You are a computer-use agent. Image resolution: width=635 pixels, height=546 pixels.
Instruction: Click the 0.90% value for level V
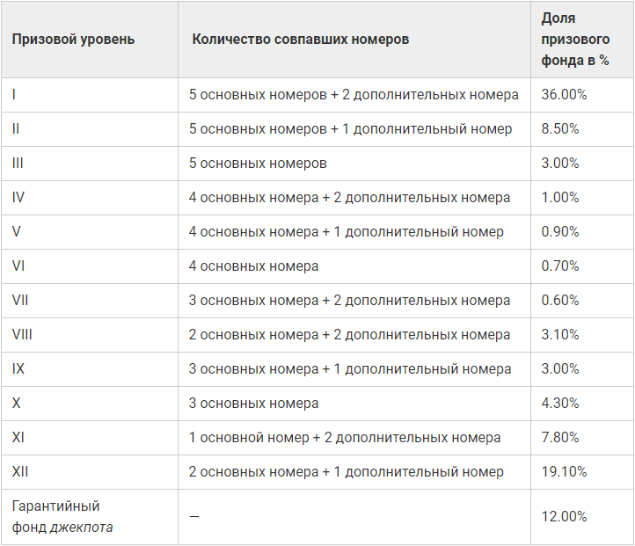(x=560, y=231)
